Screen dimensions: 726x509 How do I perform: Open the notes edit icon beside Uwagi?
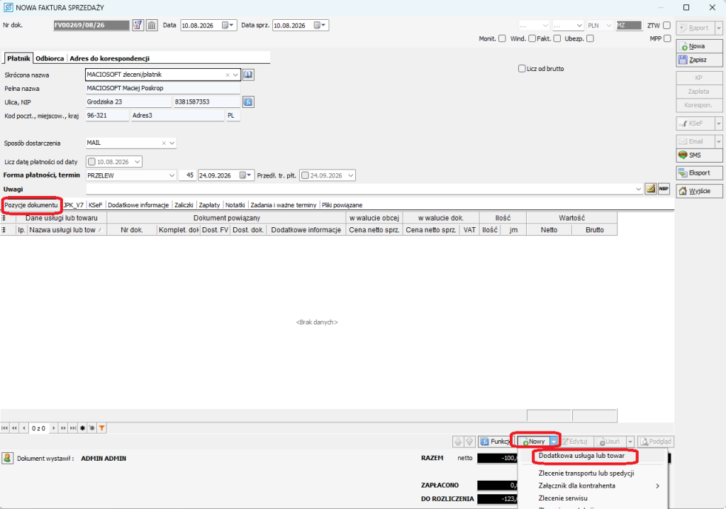(651, 189)
